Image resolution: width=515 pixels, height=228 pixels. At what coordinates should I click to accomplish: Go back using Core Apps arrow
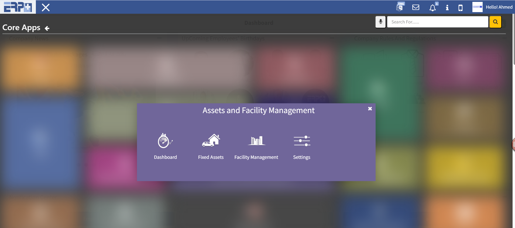click(47, 28)
